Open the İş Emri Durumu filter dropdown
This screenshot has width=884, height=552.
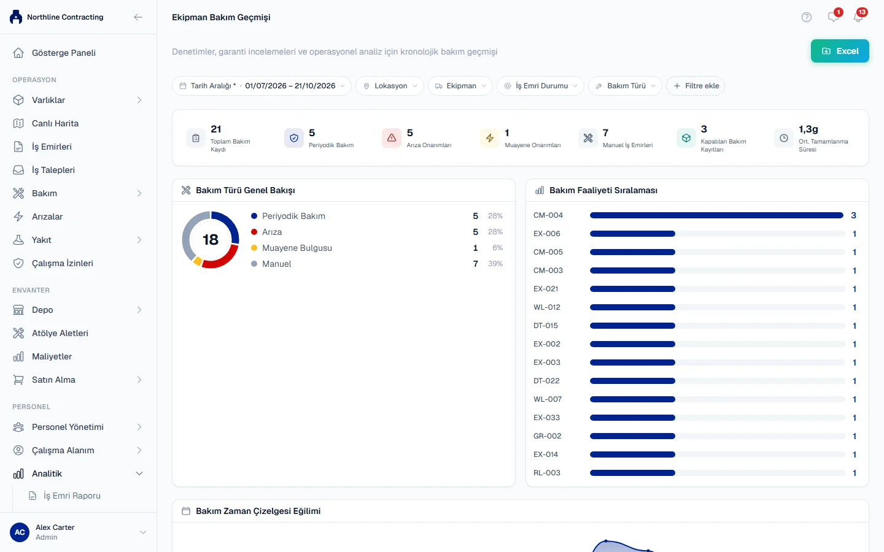(x=541, y=86)
